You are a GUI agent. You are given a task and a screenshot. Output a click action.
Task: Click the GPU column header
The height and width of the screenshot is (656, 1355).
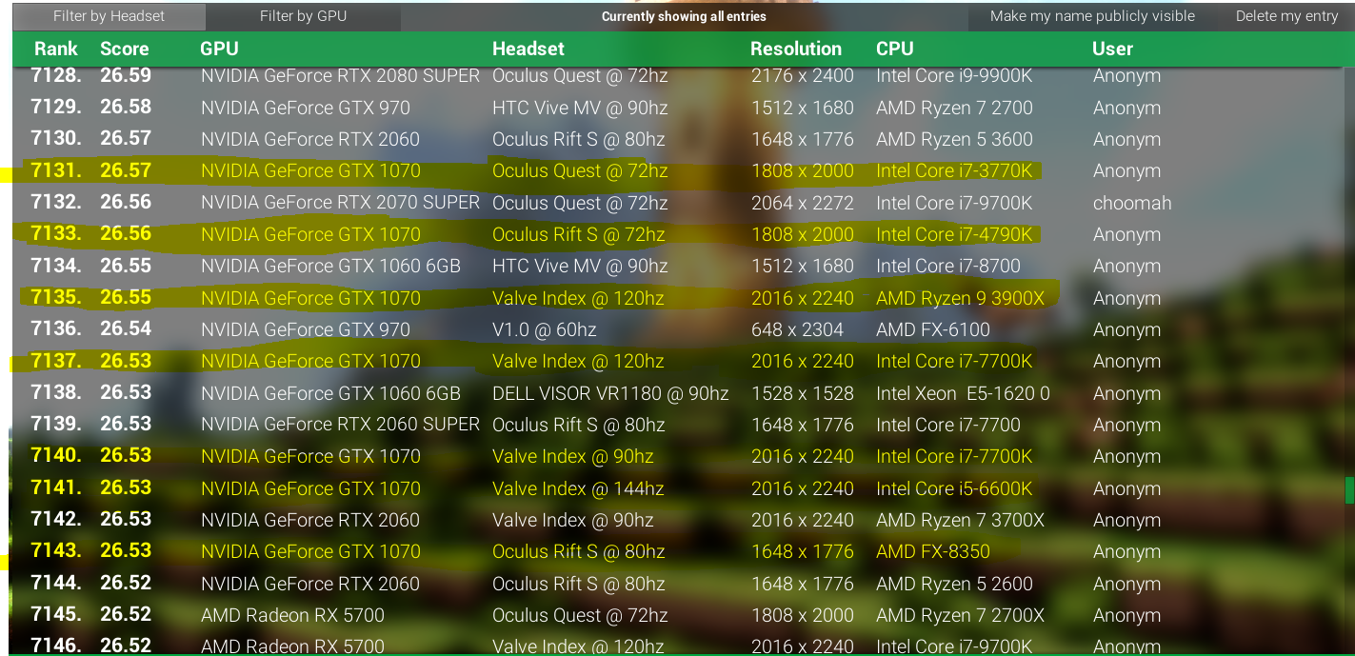click(219, 49)
